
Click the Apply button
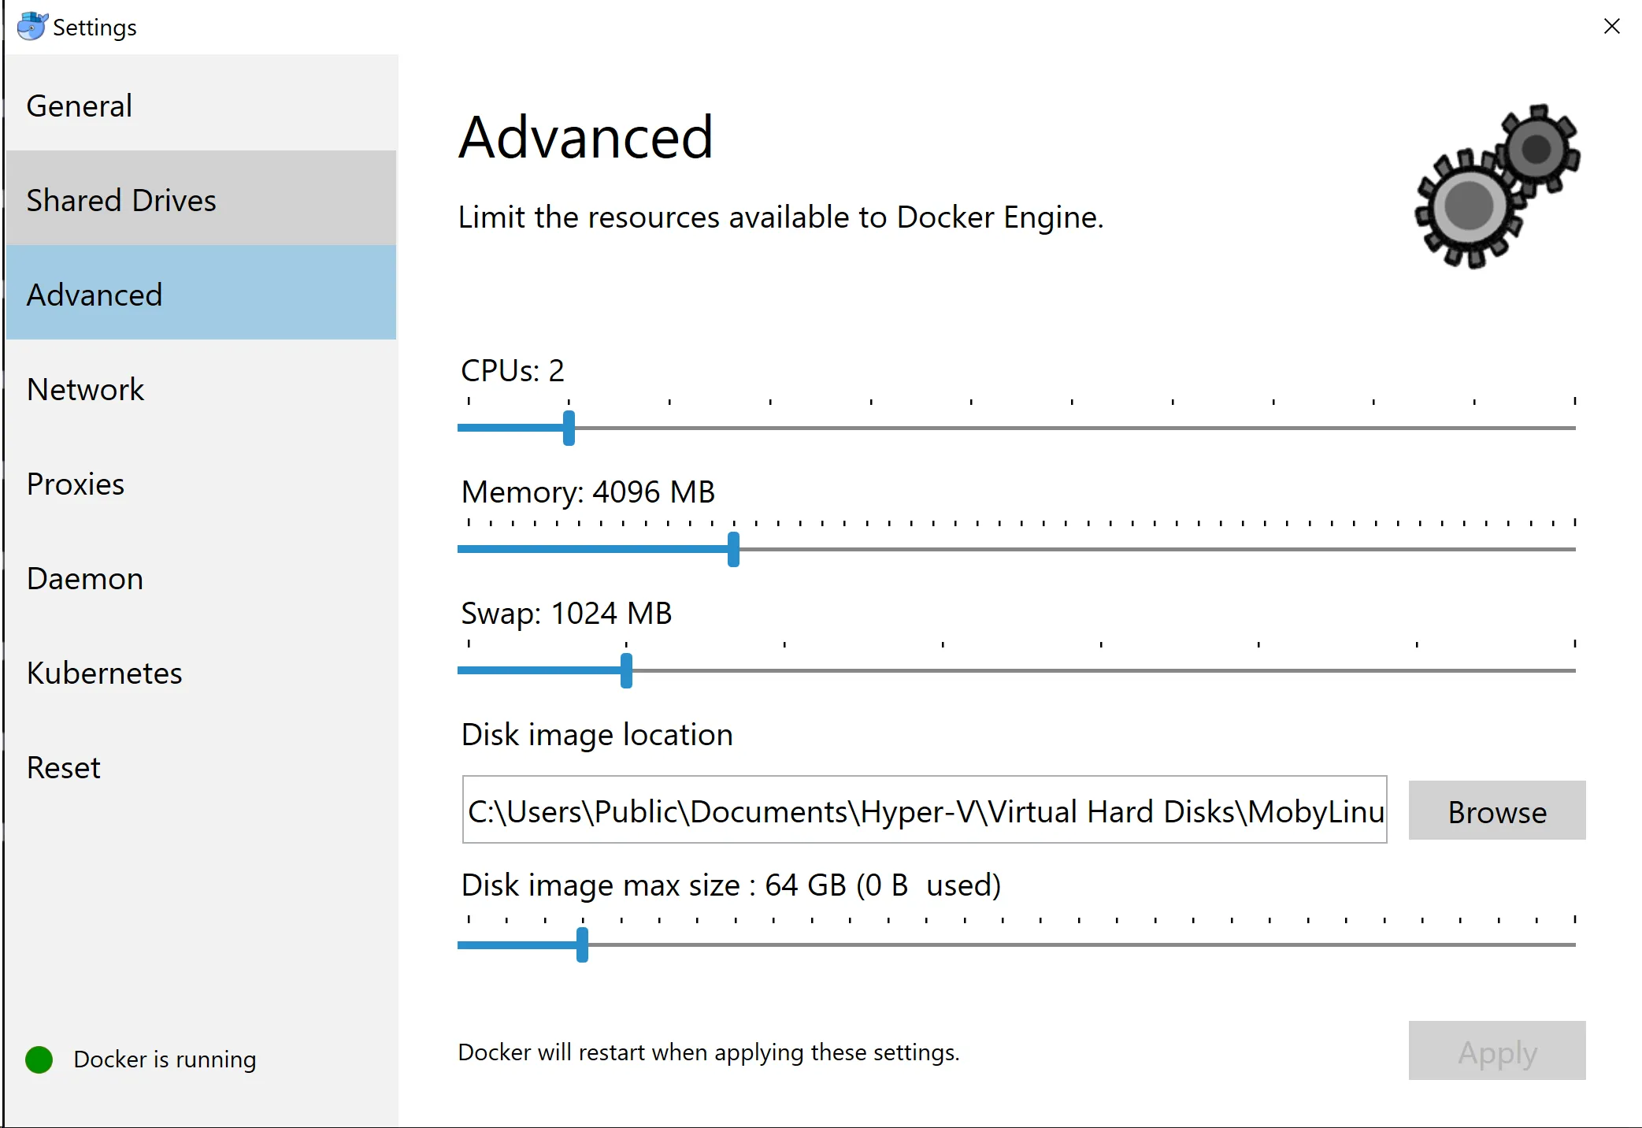(x=1496, y=1051)
